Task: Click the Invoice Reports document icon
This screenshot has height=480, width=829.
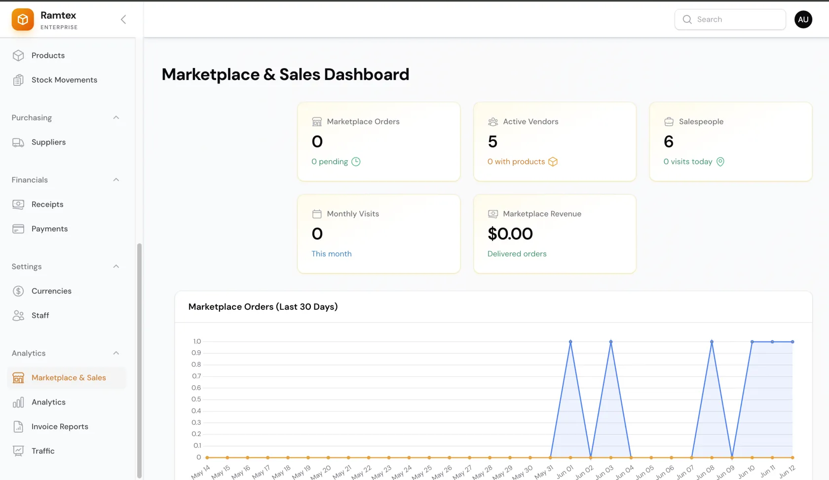Action: coord(18,427)
